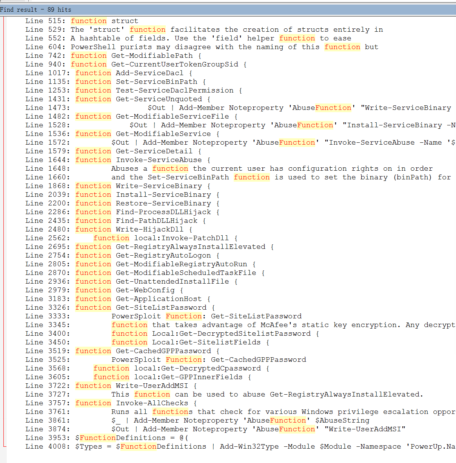Open Line 1572 Invoke-ServiceAbuse AbuseFunction result

(240, 142)
